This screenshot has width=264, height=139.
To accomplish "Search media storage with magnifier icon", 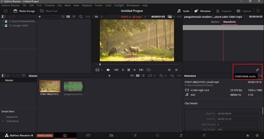I will [x=81, y=17].
